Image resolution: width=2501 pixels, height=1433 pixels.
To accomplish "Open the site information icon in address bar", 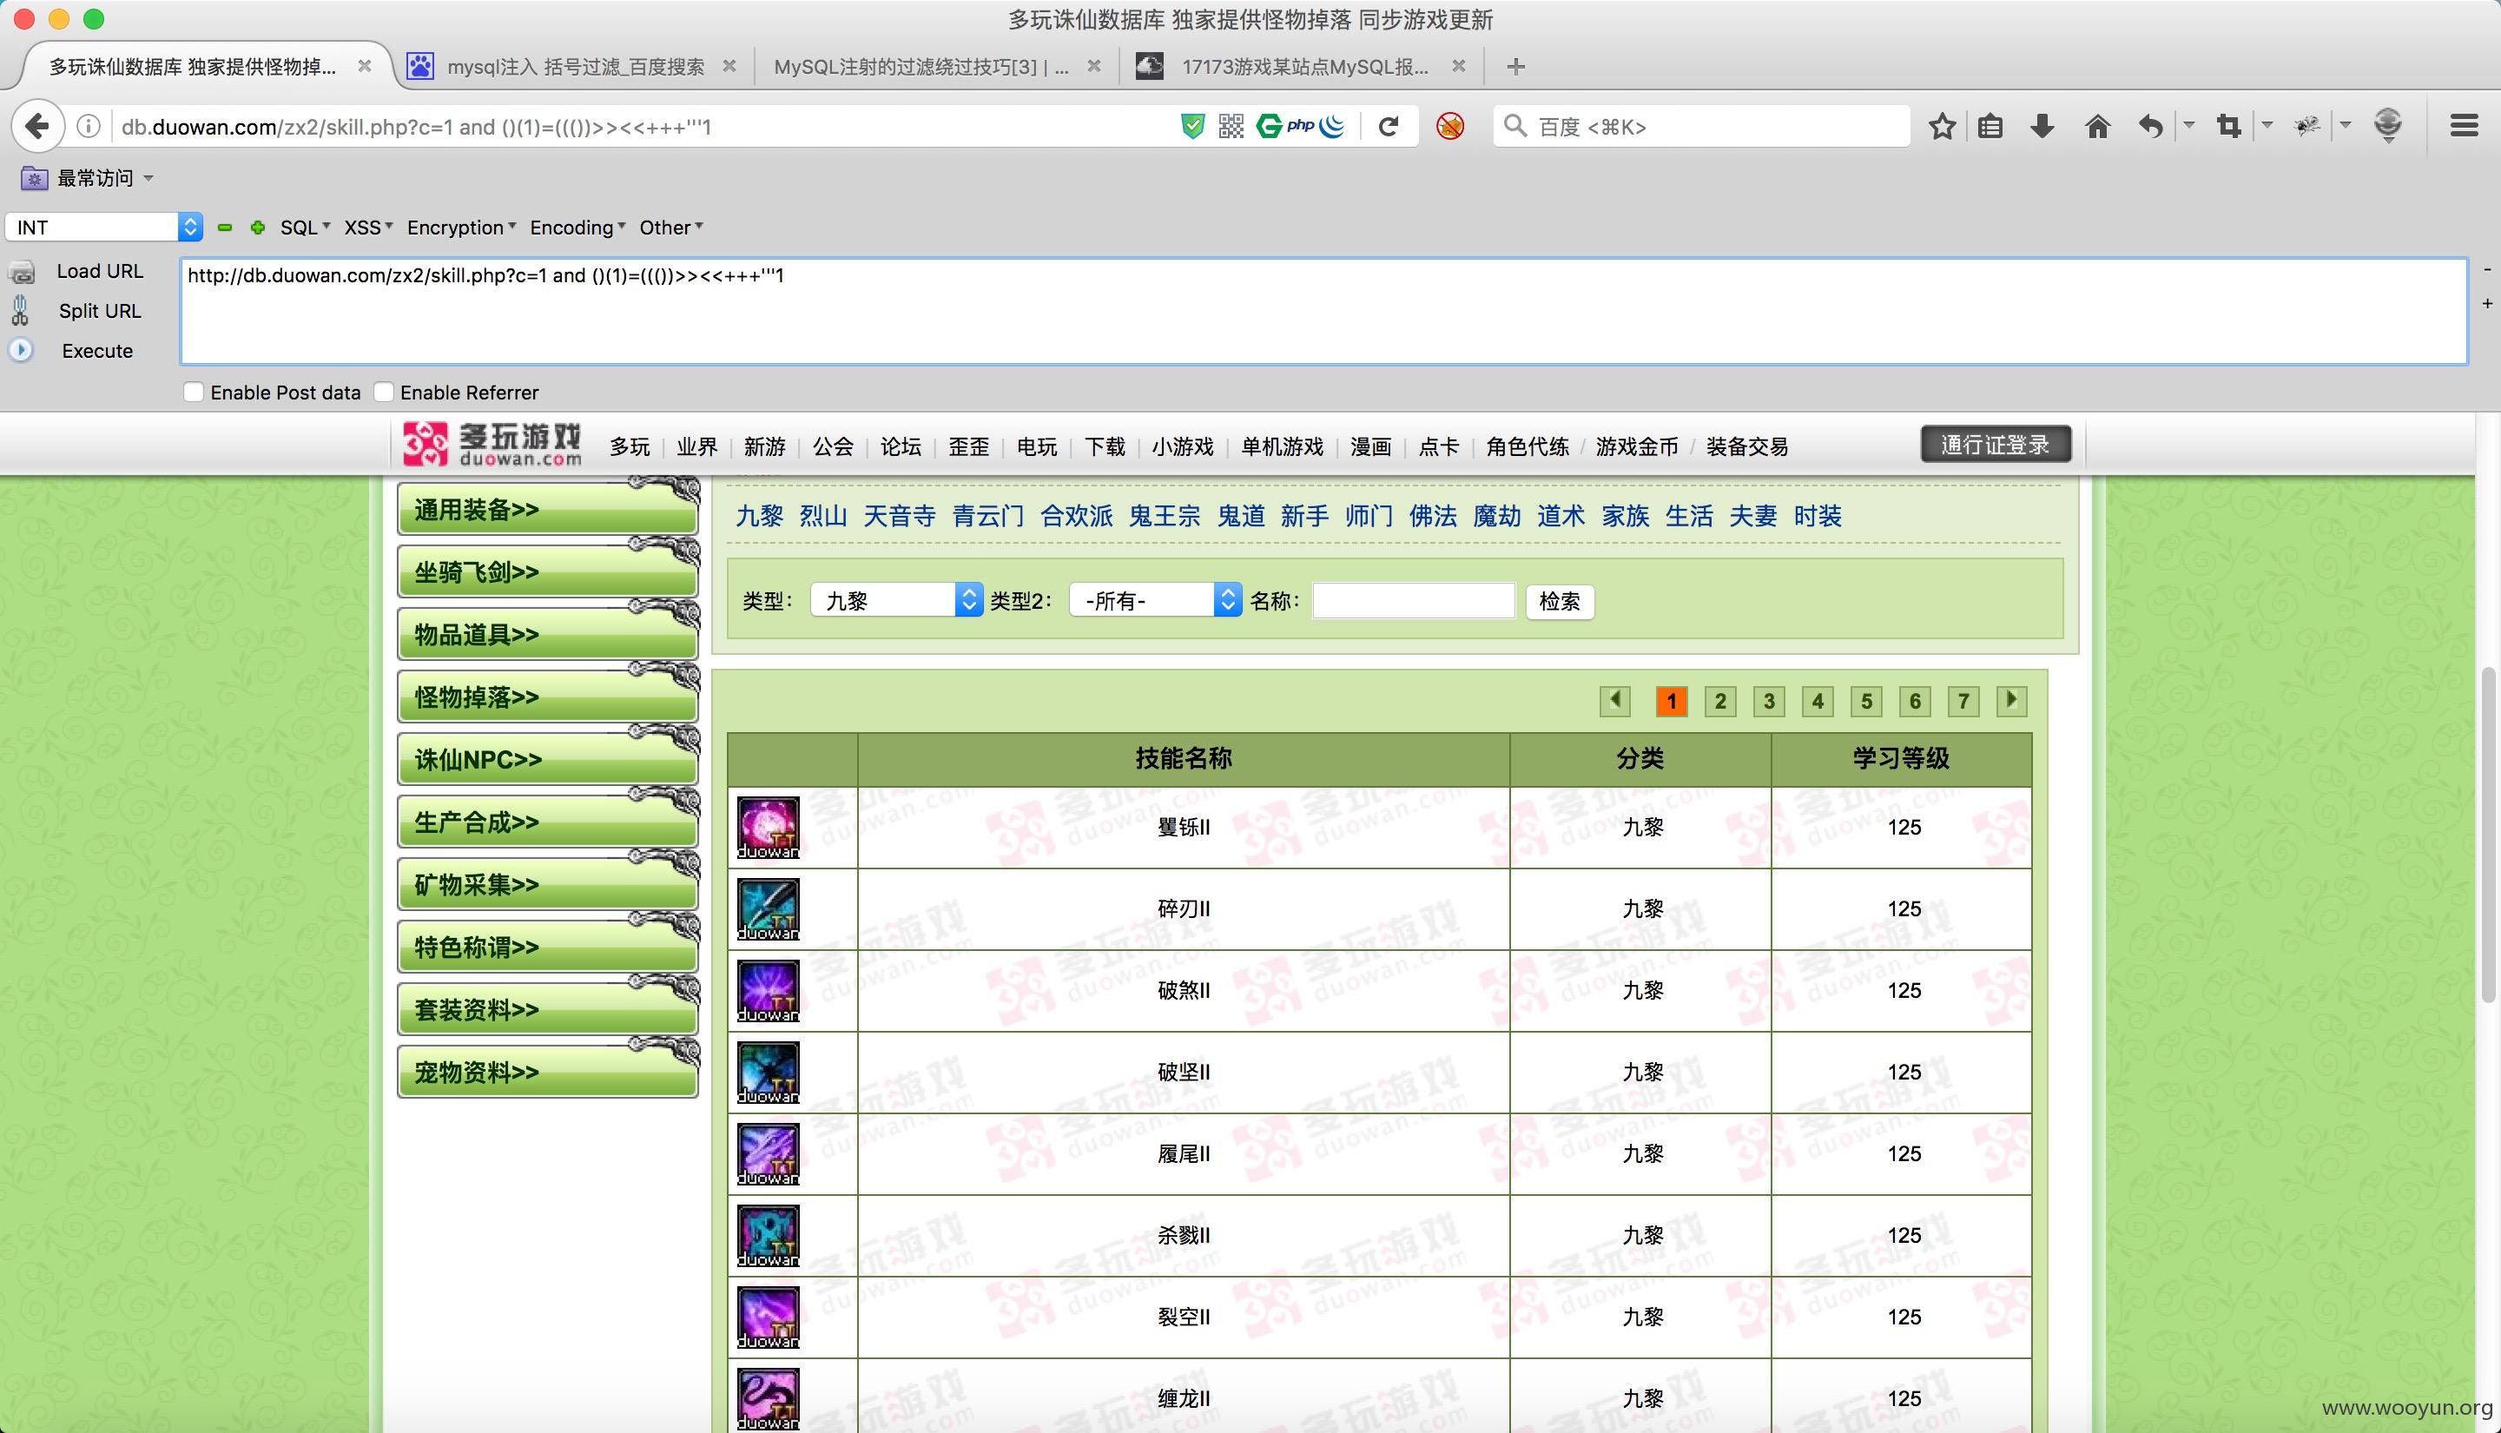I will click(x=89, y=126).
